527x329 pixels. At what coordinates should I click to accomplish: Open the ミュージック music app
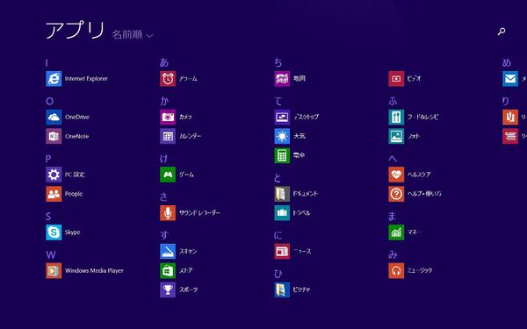[411, 270]
